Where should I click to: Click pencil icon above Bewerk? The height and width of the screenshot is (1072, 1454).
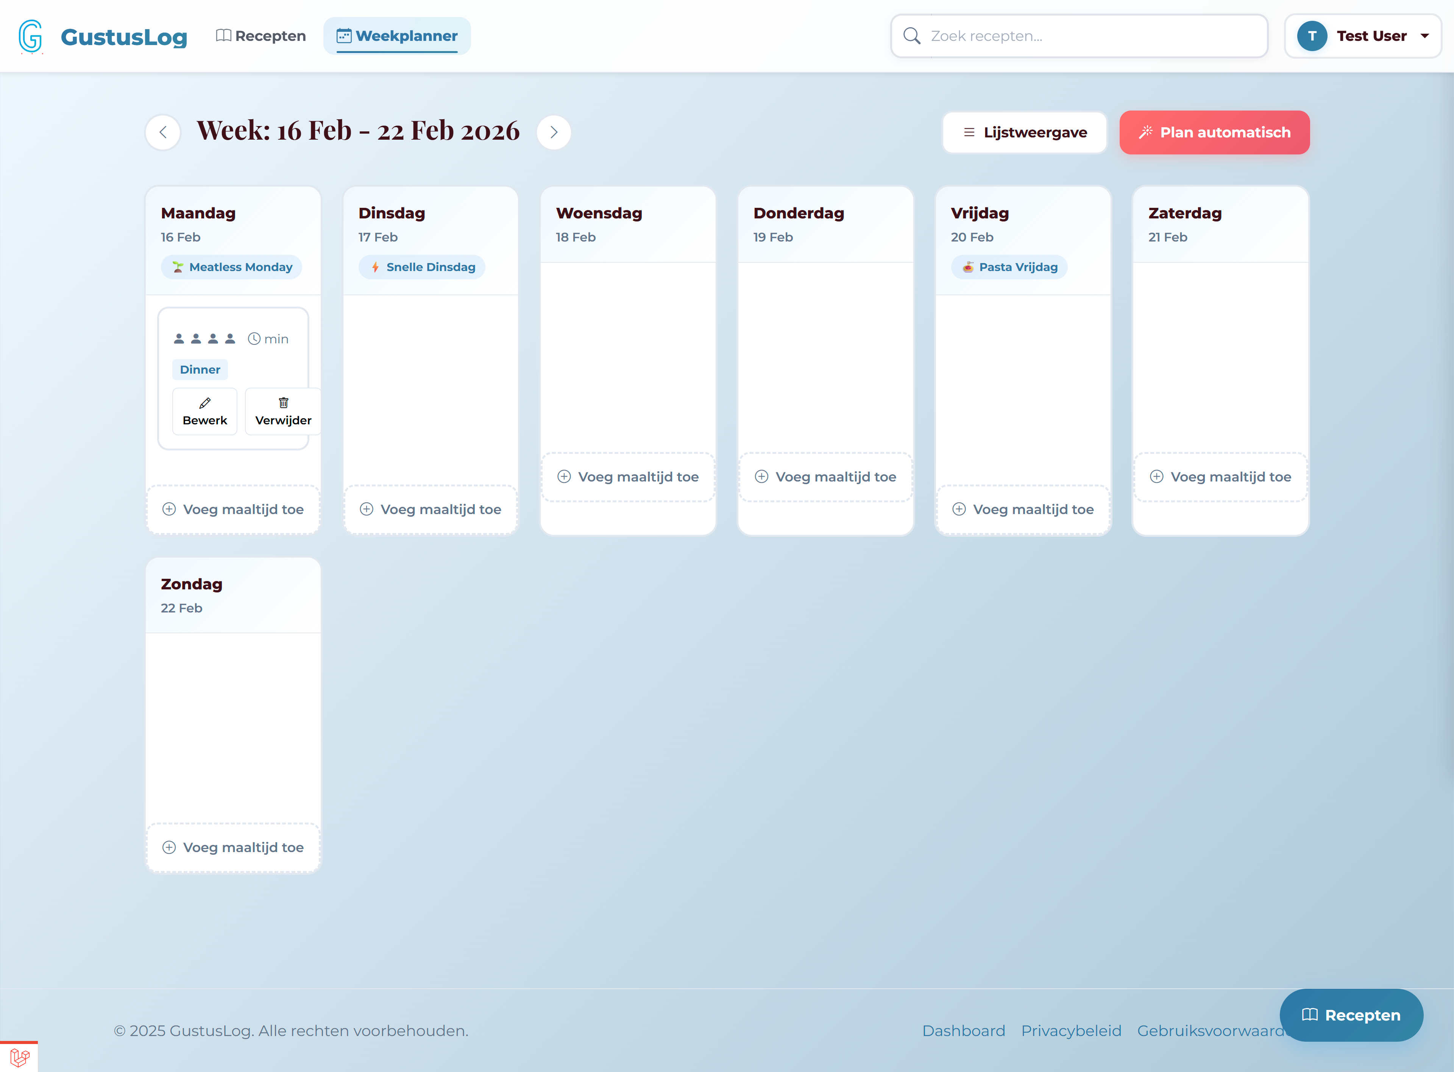[x=205, y=403]
